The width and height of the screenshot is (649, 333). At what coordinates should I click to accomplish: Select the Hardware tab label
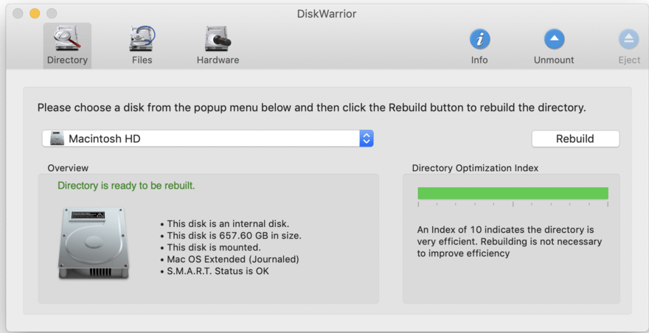[218, 60]
